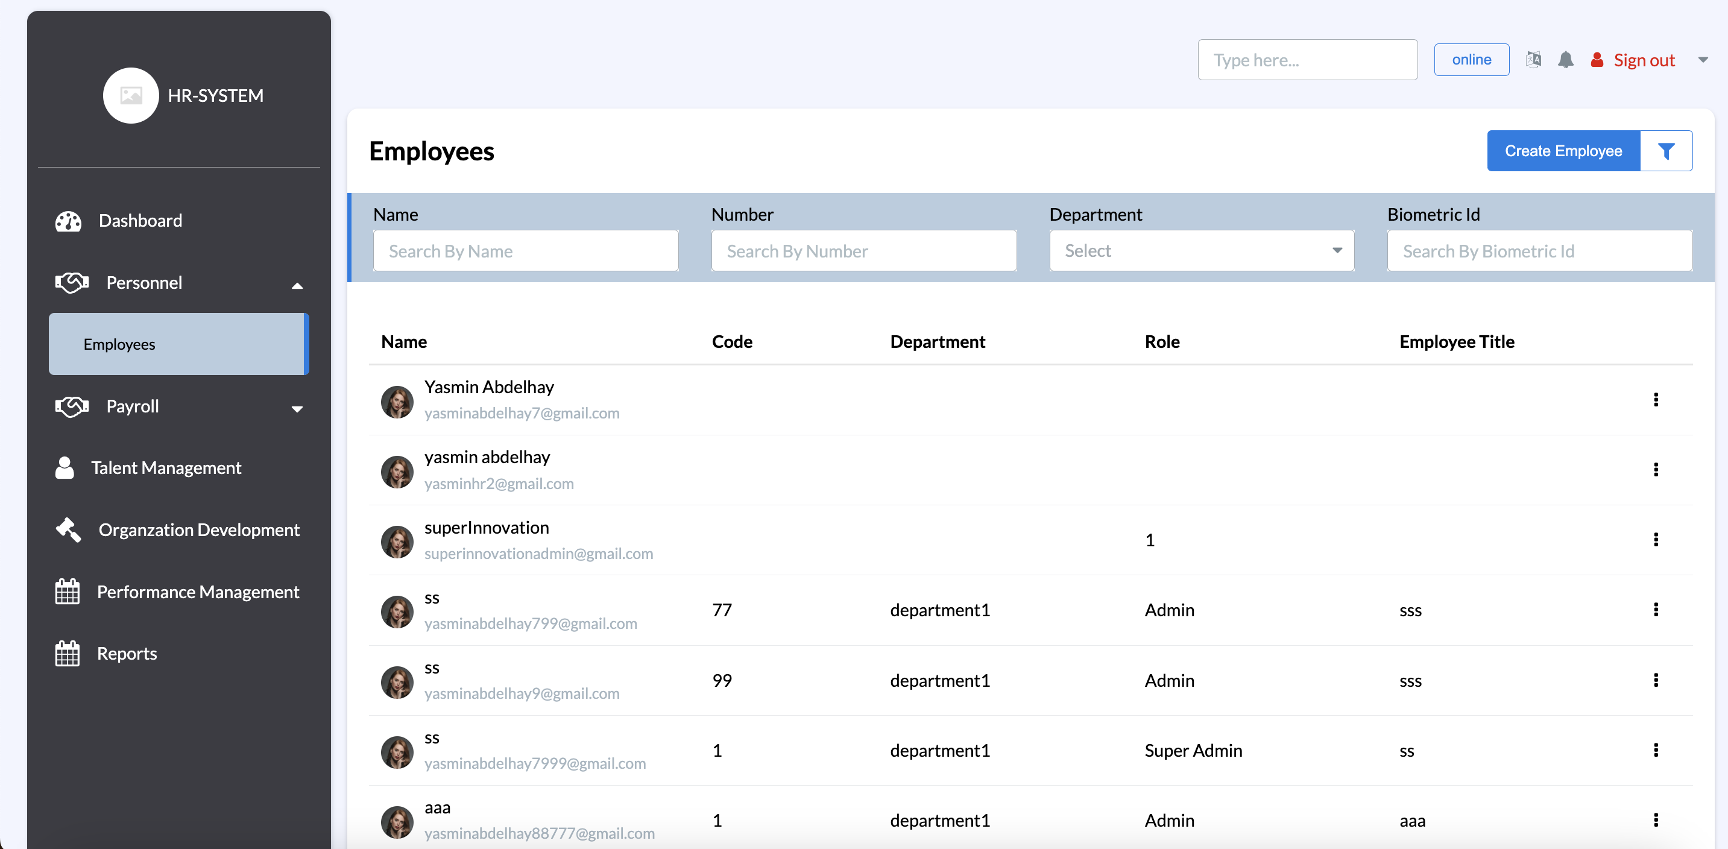The image size is (1728, 849).
Task: Open three-dot menu for Yasmin Abdelhay
Action: (1656, 400)
